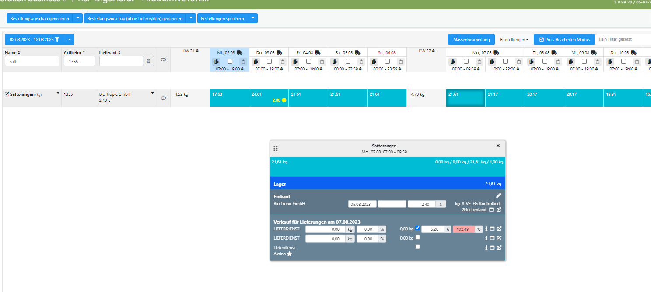Sort by the Name column header
Image resolution: width=651 pixels, height=292 pixels.
pos(12,52)
